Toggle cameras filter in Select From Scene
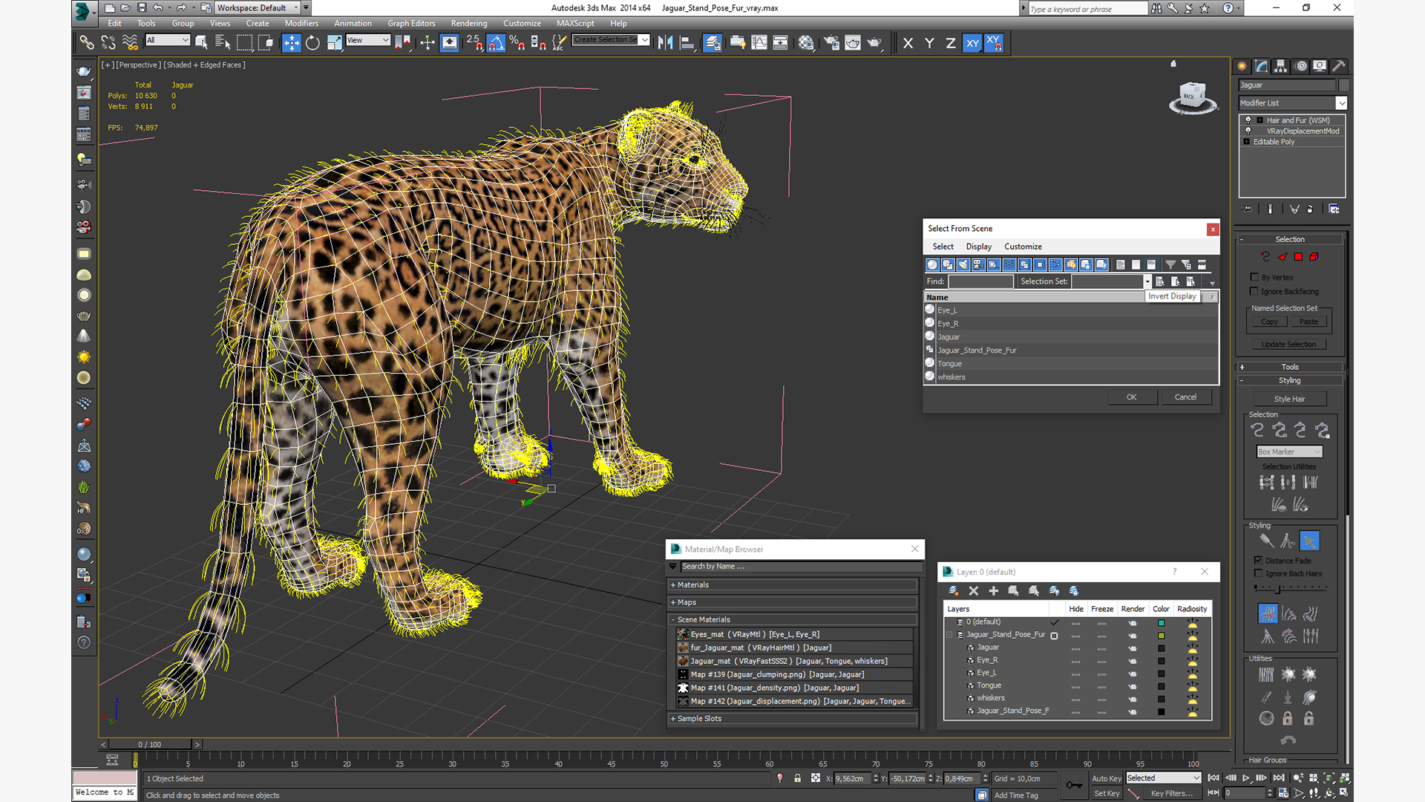The width and height of the screenshot is (1425, 802). (x=978, y=264)
